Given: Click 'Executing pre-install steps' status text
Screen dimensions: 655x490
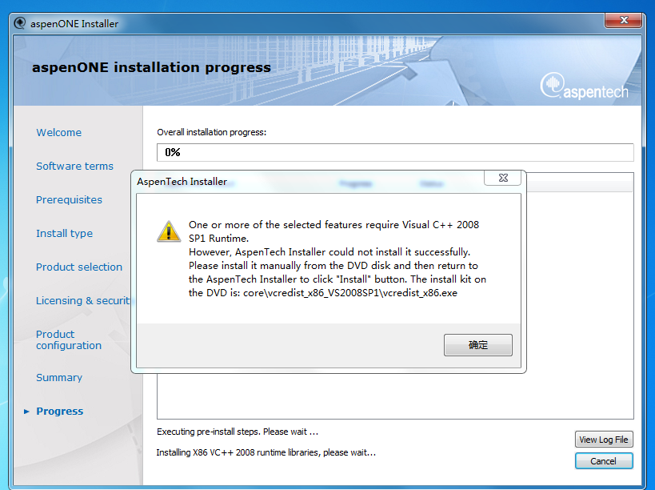Looking at the screenshot, I should [x=238, y=432].
